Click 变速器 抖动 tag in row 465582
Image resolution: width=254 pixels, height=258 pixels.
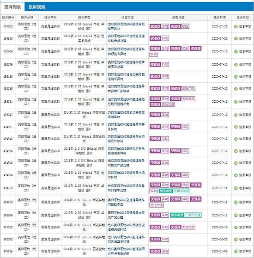159,239
